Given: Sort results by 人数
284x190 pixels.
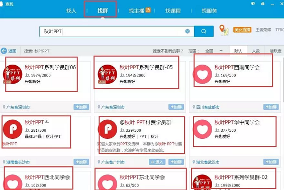Looking at the screenshot, I should tap(256, 51).
